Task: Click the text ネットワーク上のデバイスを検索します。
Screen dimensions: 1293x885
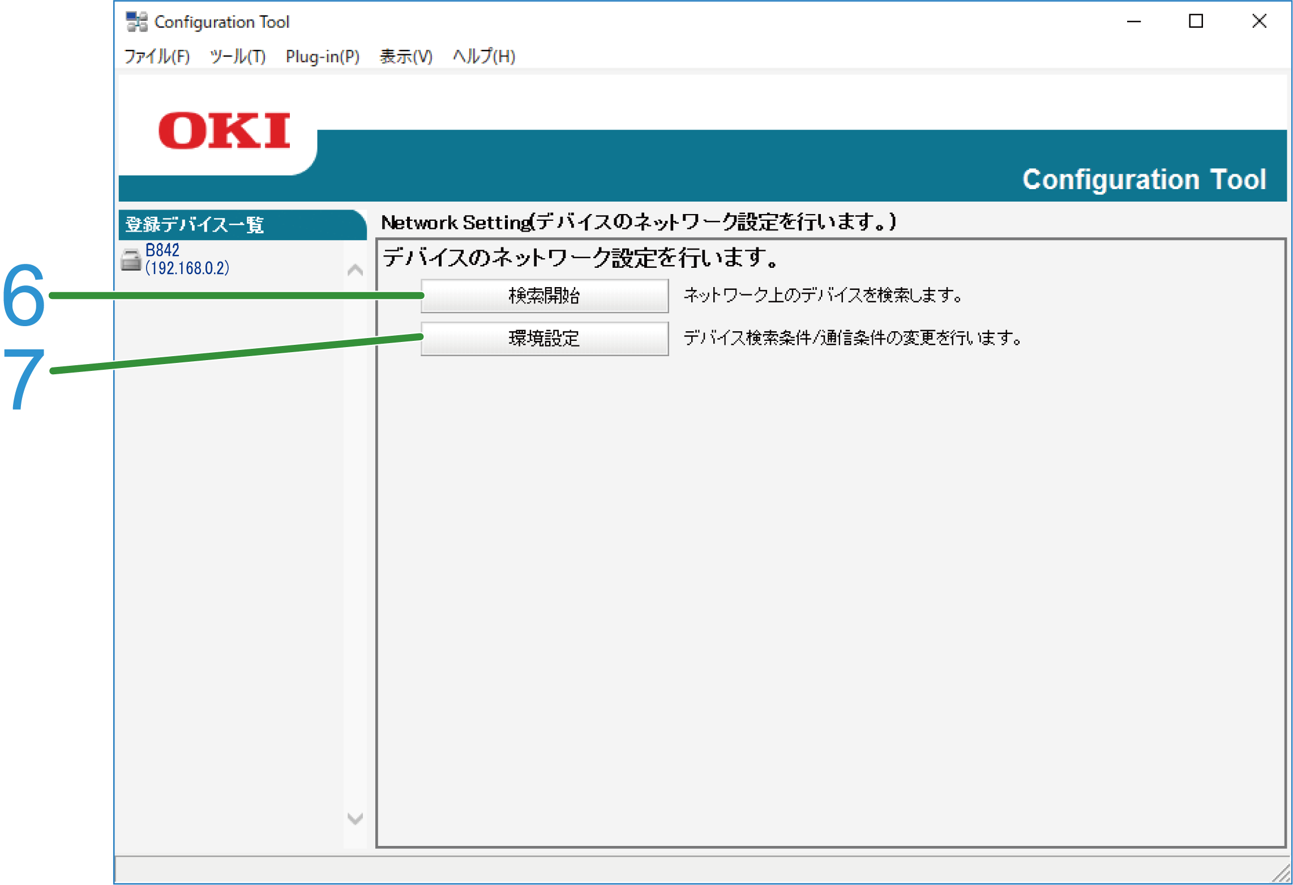Action: coord(823,295)
